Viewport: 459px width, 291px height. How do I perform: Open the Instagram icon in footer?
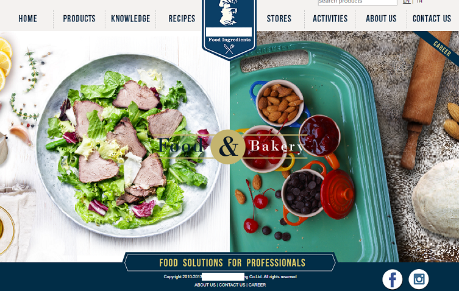tap(419, 279)
